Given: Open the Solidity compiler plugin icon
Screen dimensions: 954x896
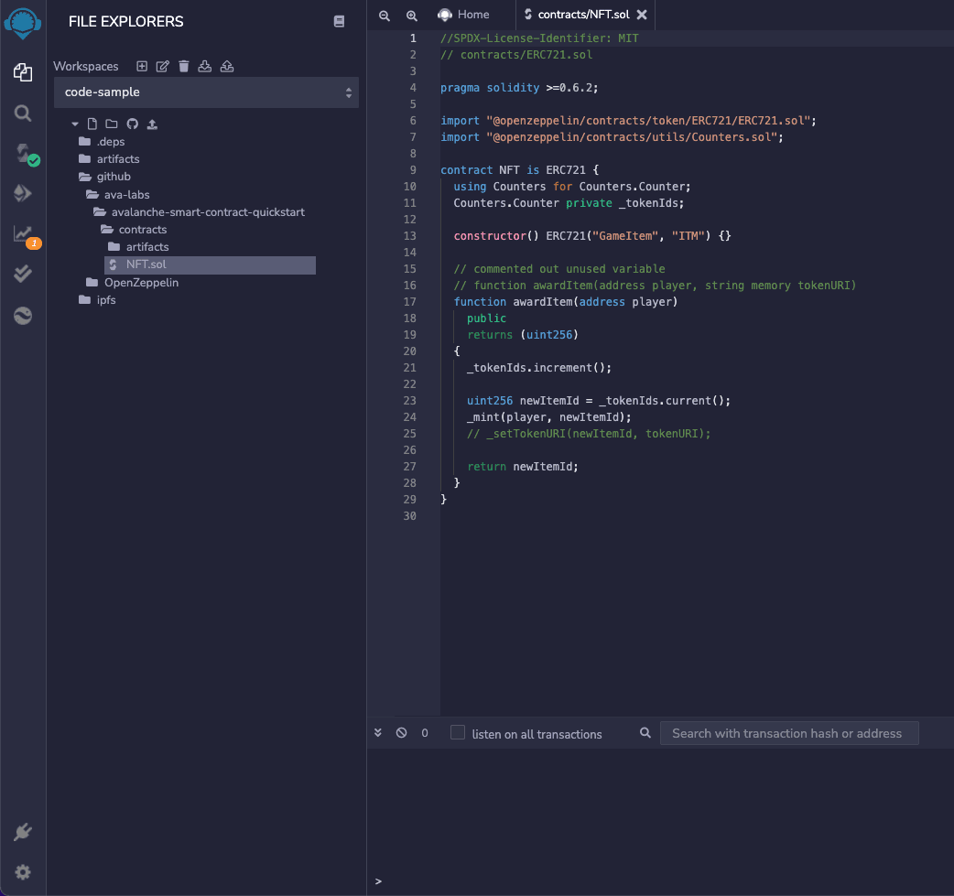Looking at the screenshot, I should 23,153.
